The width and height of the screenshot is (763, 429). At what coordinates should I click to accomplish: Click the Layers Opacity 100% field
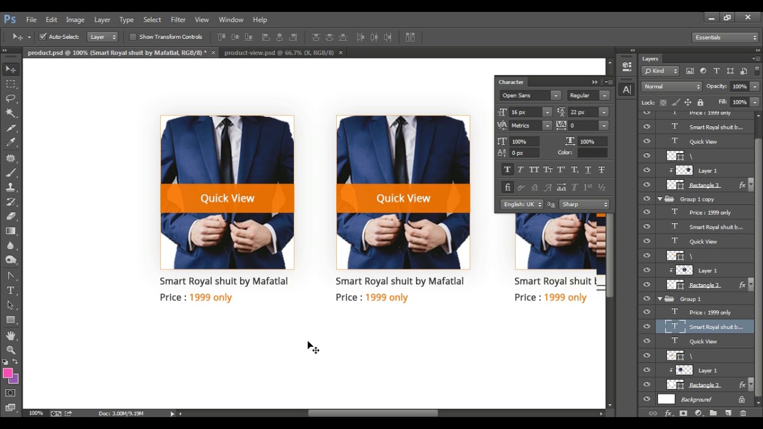point(739,86)
